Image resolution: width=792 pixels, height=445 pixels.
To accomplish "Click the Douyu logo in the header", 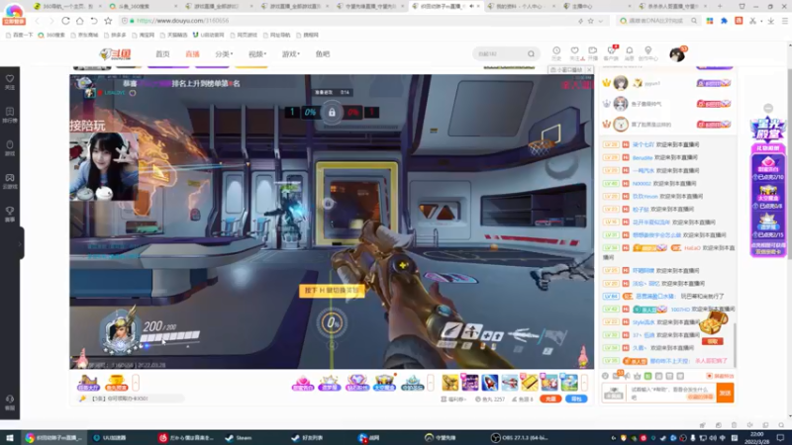I will click(115, 54).
